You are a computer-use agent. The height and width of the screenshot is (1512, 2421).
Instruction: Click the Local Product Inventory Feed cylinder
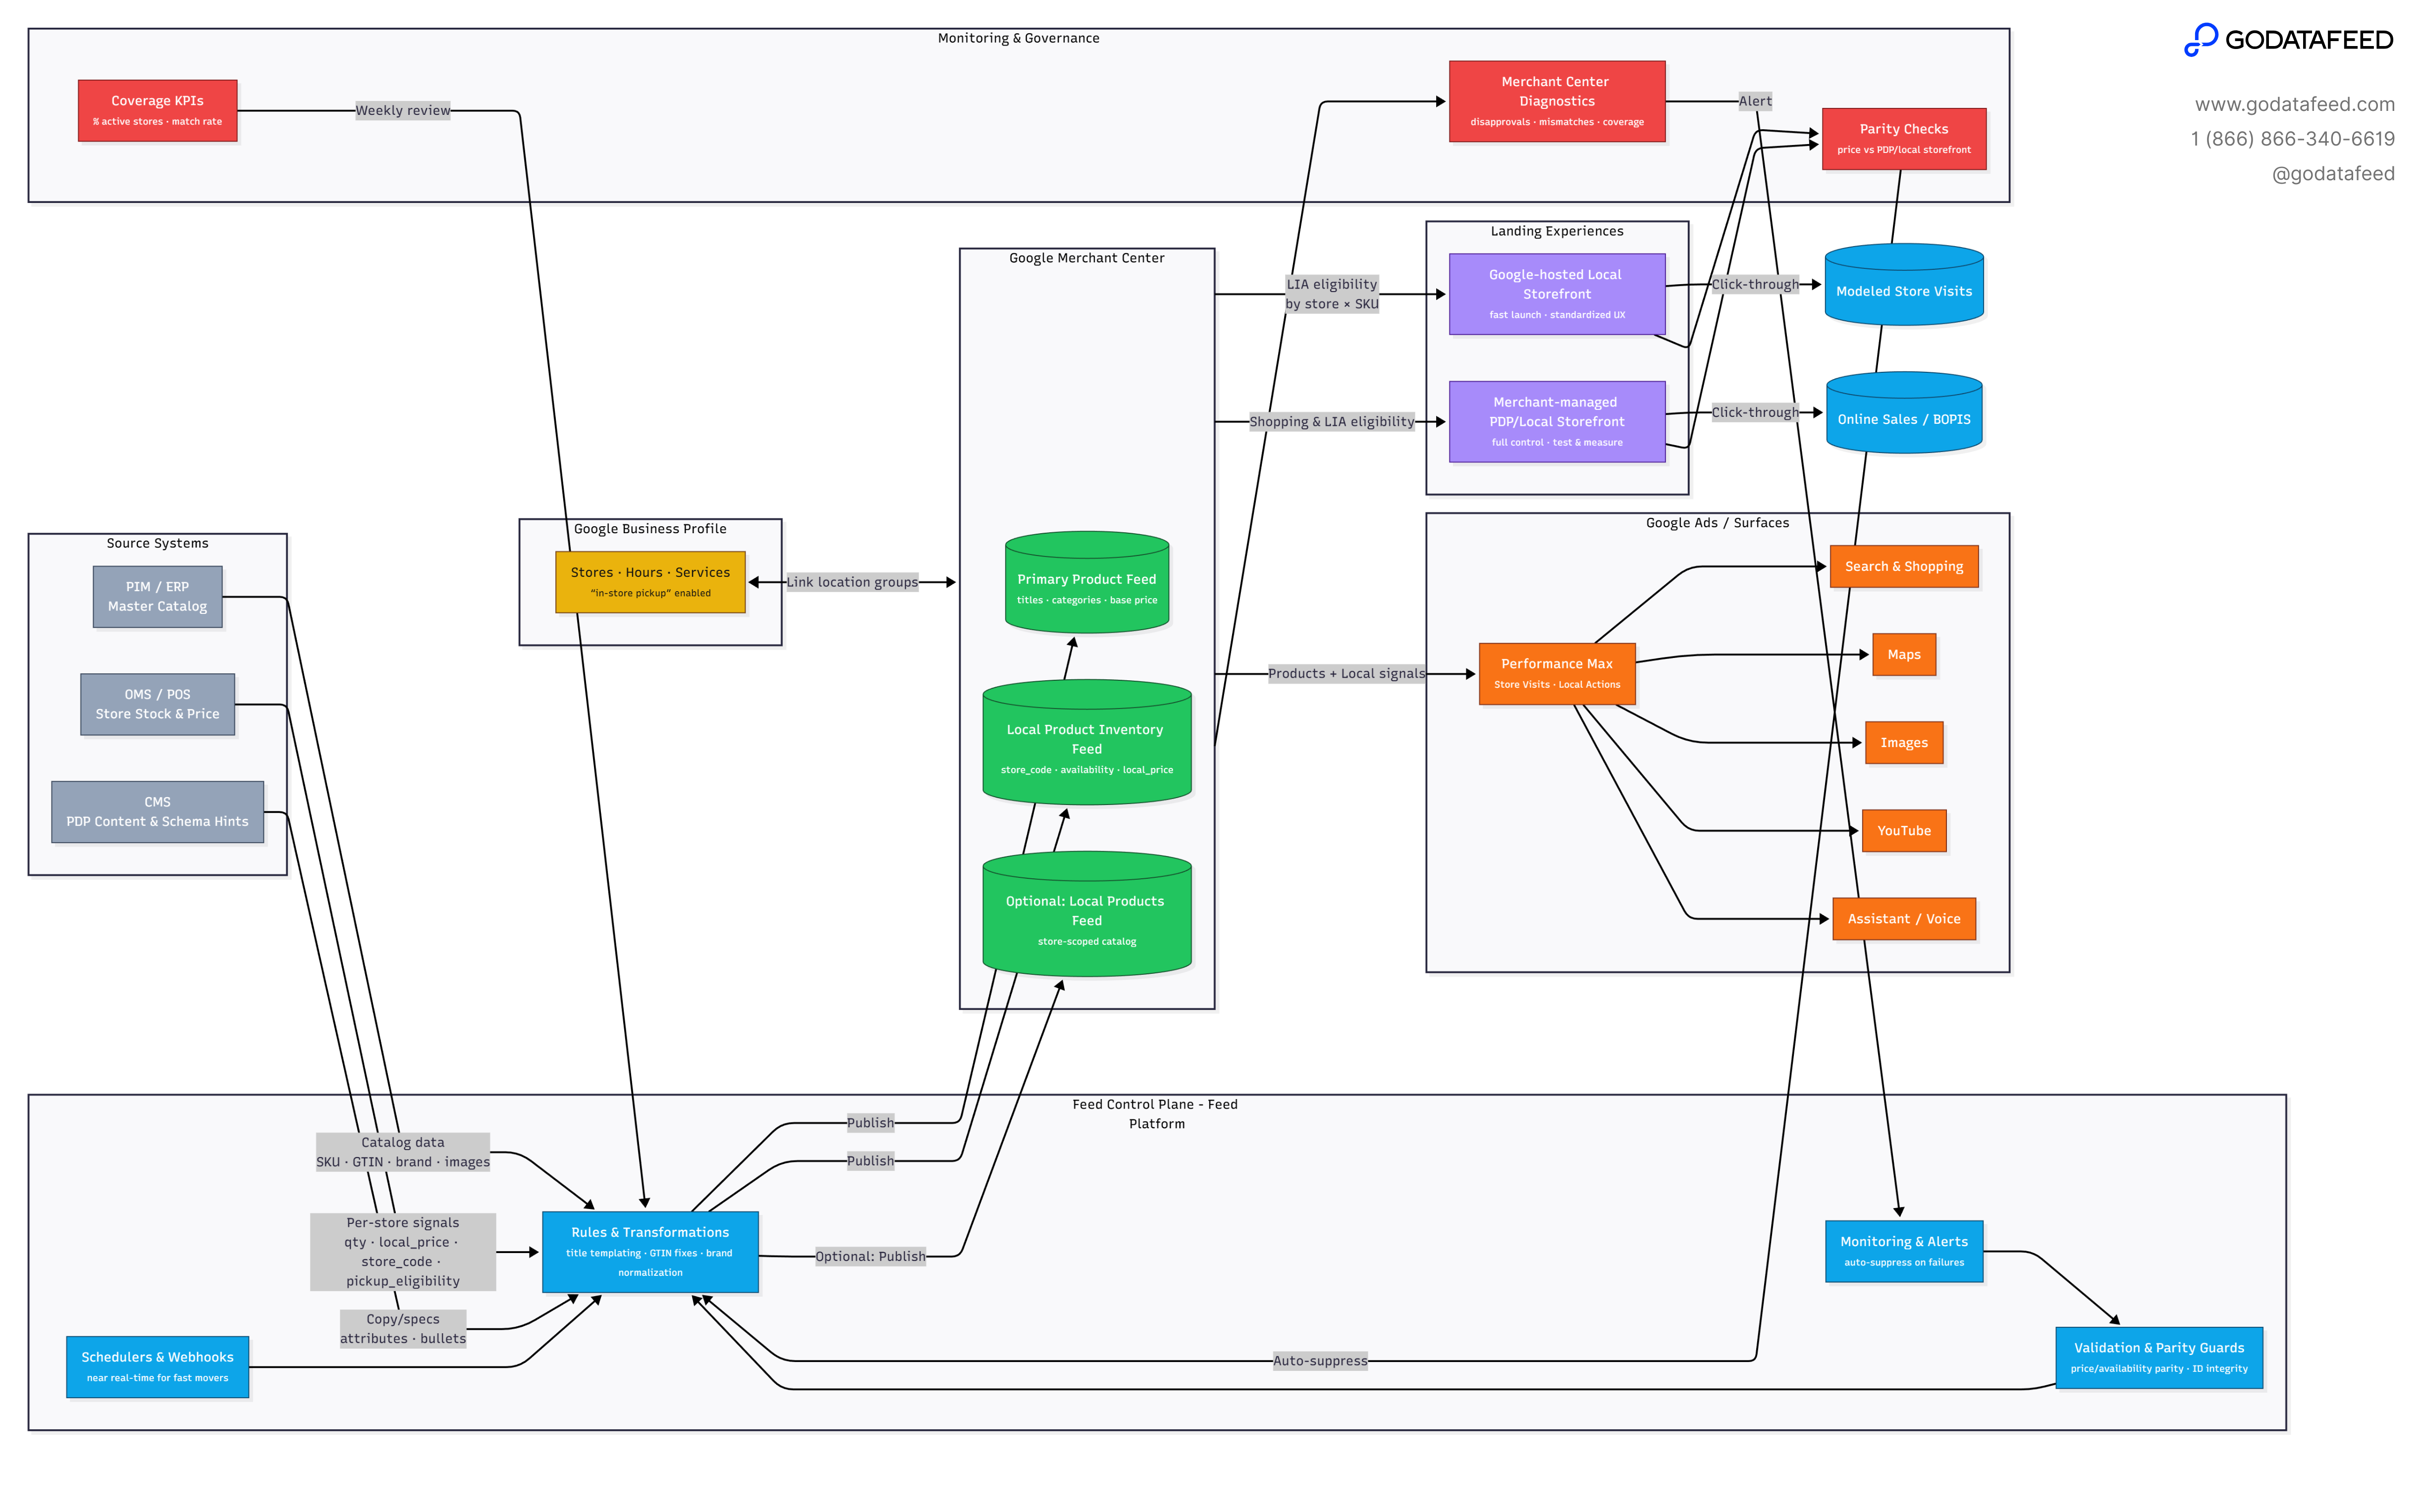[x=1086, y=745]
